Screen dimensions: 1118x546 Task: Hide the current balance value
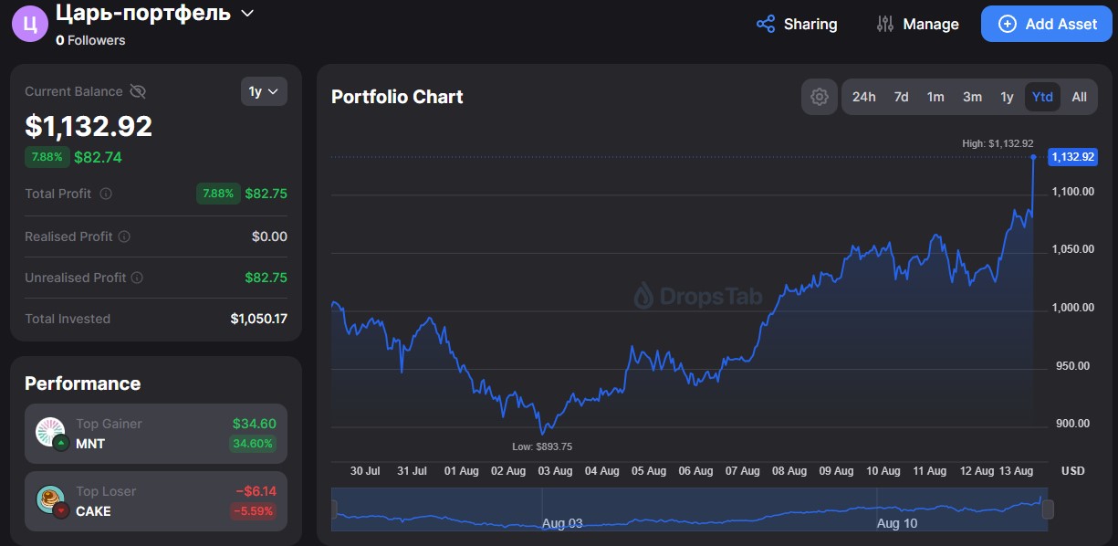[x=138, y=91]
